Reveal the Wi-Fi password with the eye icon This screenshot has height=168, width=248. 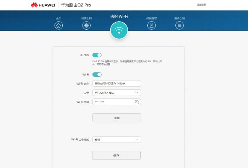click(x=137, y=102)
